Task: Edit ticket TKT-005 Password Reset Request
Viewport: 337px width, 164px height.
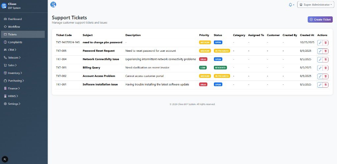Action: point(320,51)
